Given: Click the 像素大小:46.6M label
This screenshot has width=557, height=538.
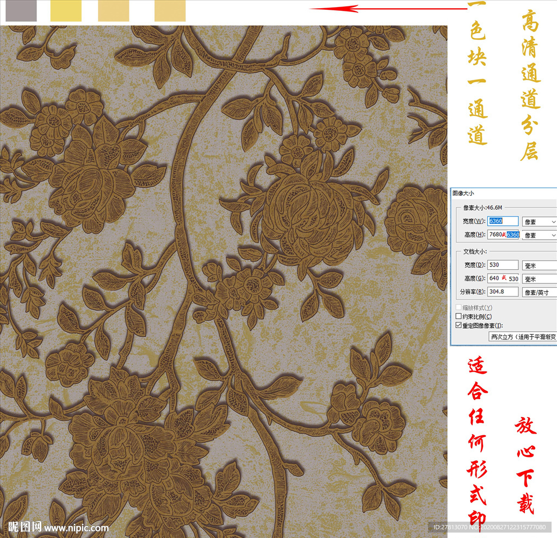Looking at the screenshot, I should click(482, 207).
